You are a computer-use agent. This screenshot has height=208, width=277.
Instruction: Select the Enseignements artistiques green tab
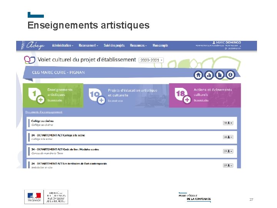(53, 96)
